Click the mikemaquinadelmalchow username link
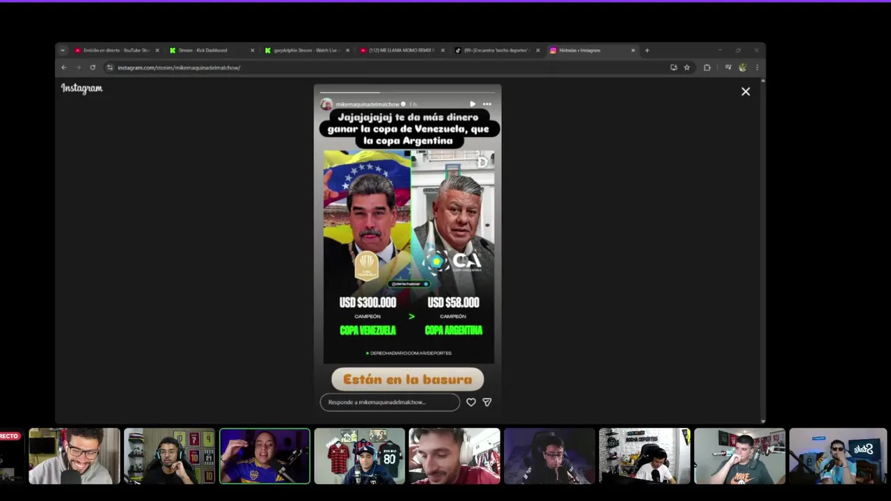 coord(368,104)
